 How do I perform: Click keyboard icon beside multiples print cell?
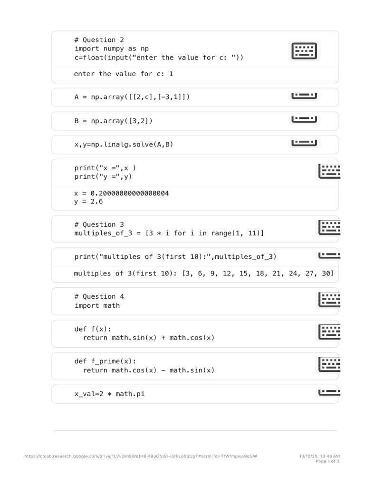[x=329, y=255]
